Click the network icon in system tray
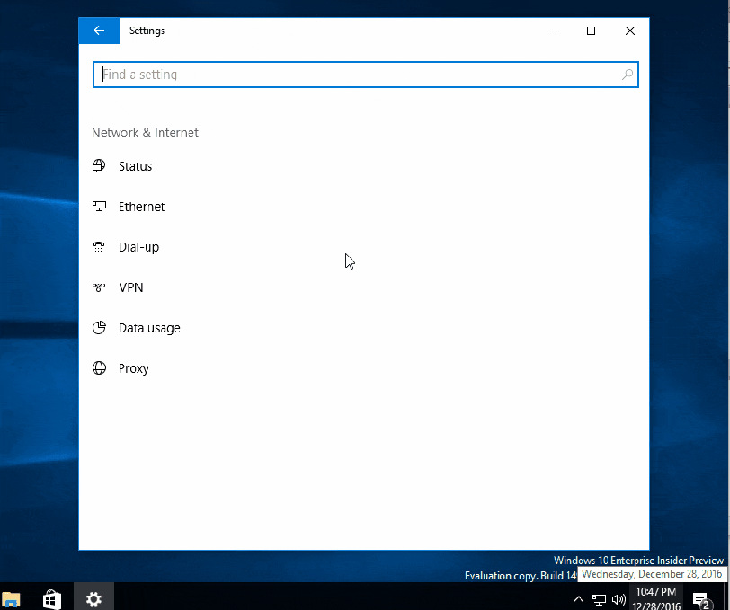This screenshot has height=610, width=730. (x=599, y=599)
